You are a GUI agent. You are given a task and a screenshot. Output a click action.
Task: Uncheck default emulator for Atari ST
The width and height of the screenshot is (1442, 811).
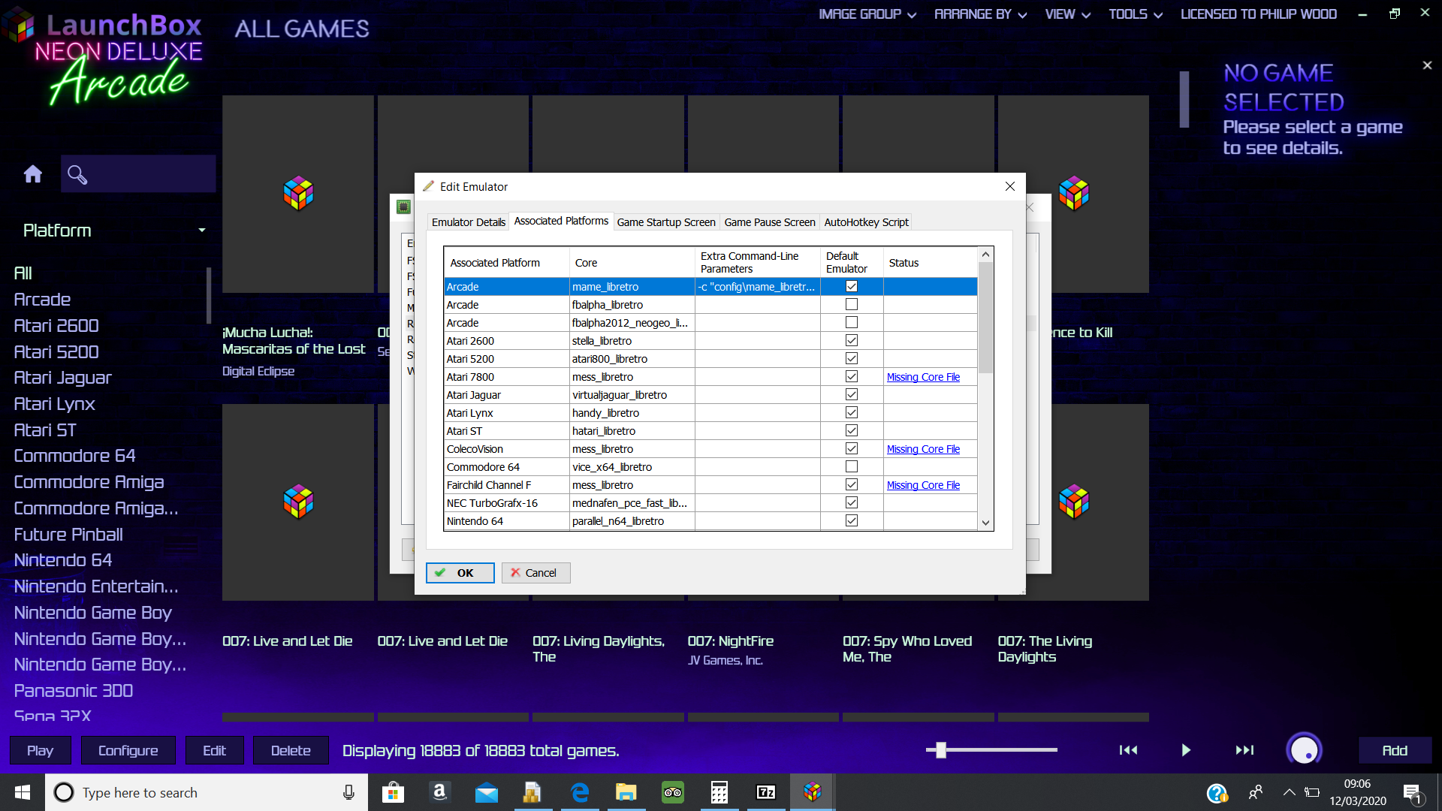852,430
